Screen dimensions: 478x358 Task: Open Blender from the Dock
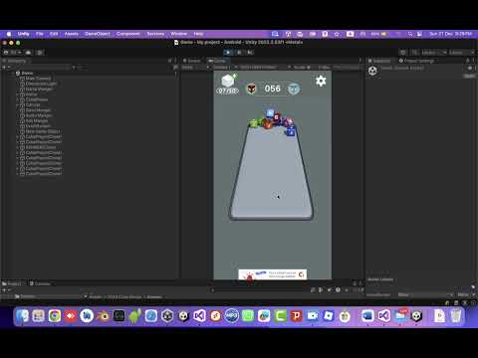tap(103, 316)
